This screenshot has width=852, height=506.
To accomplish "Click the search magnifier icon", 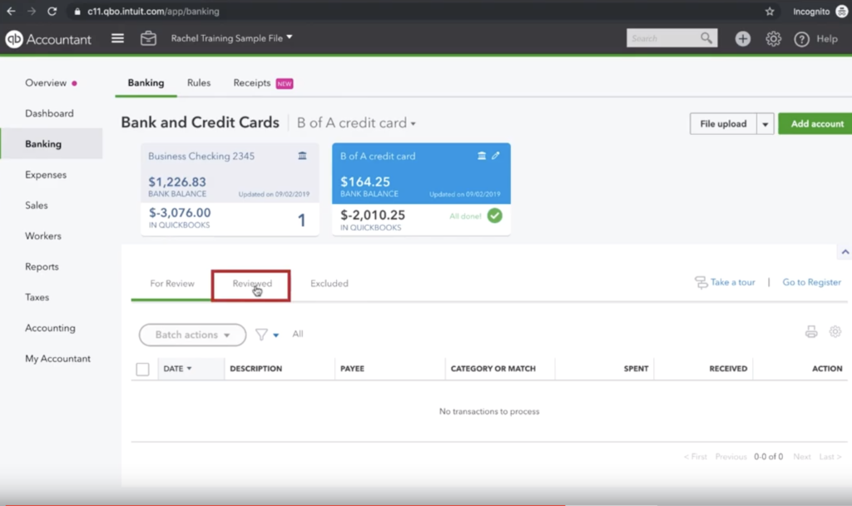I will point(706,38).
